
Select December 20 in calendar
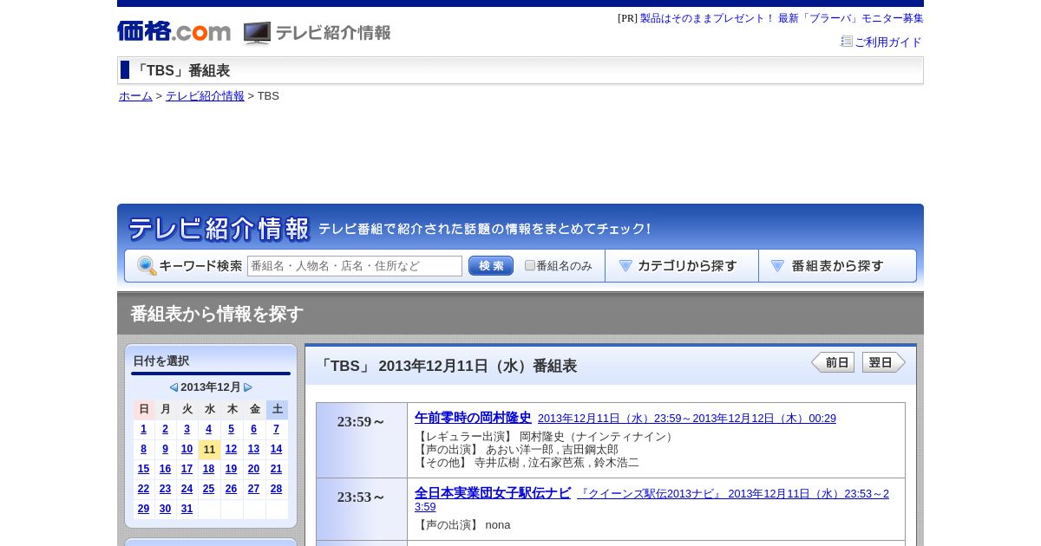(253, 469)
